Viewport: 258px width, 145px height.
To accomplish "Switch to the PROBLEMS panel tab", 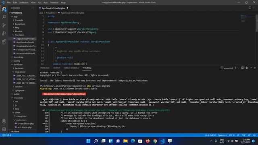I will pyautogui.click(x=45, y=68).
